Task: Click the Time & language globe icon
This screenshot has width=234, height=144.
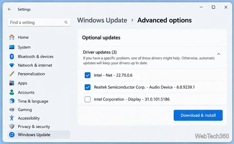Action: pyautogui.click(x=12, y=101)
